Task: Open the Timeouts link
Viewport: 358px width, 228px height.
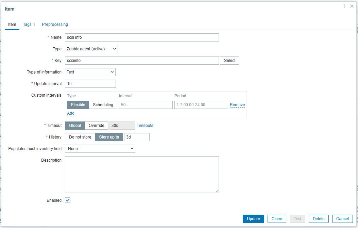Action: 145,126
